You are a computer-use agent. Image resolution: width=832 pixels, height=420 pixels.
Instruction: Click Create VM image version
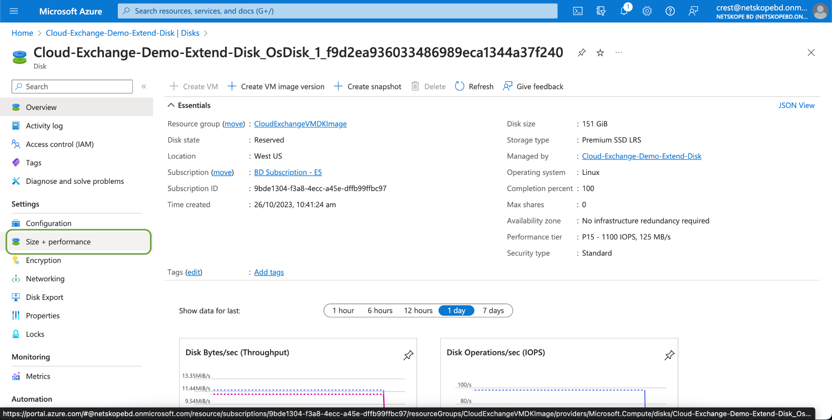click(x=276, y=86)
